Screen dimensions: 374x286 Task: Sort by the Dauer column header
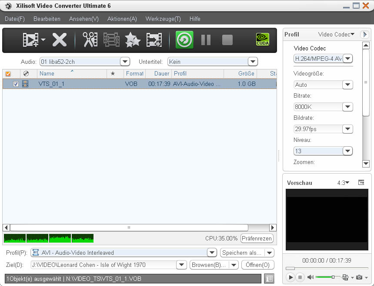coord(159,73)
